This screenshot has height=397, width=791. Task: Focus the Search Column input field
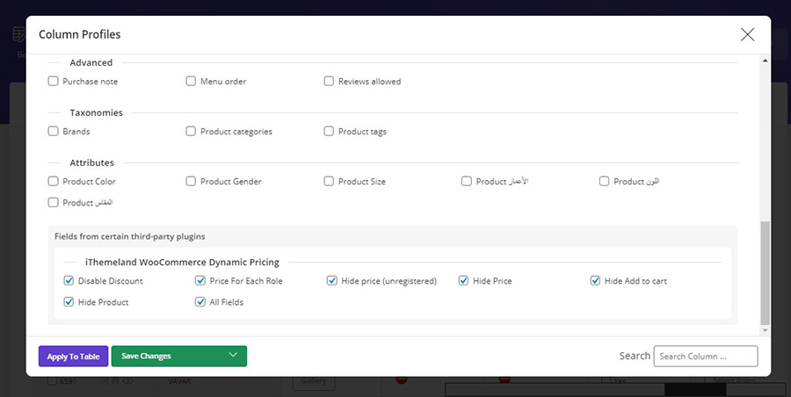(x=705, y=356)
